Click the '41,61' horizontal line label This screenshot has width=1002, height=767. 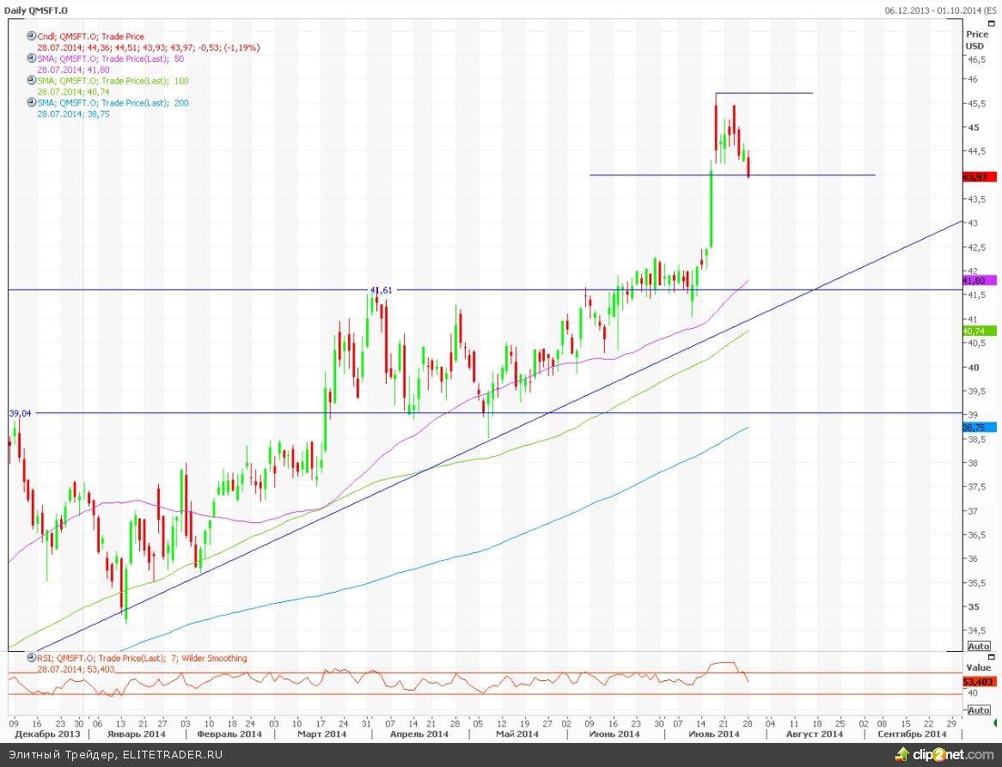click(382, 290)
